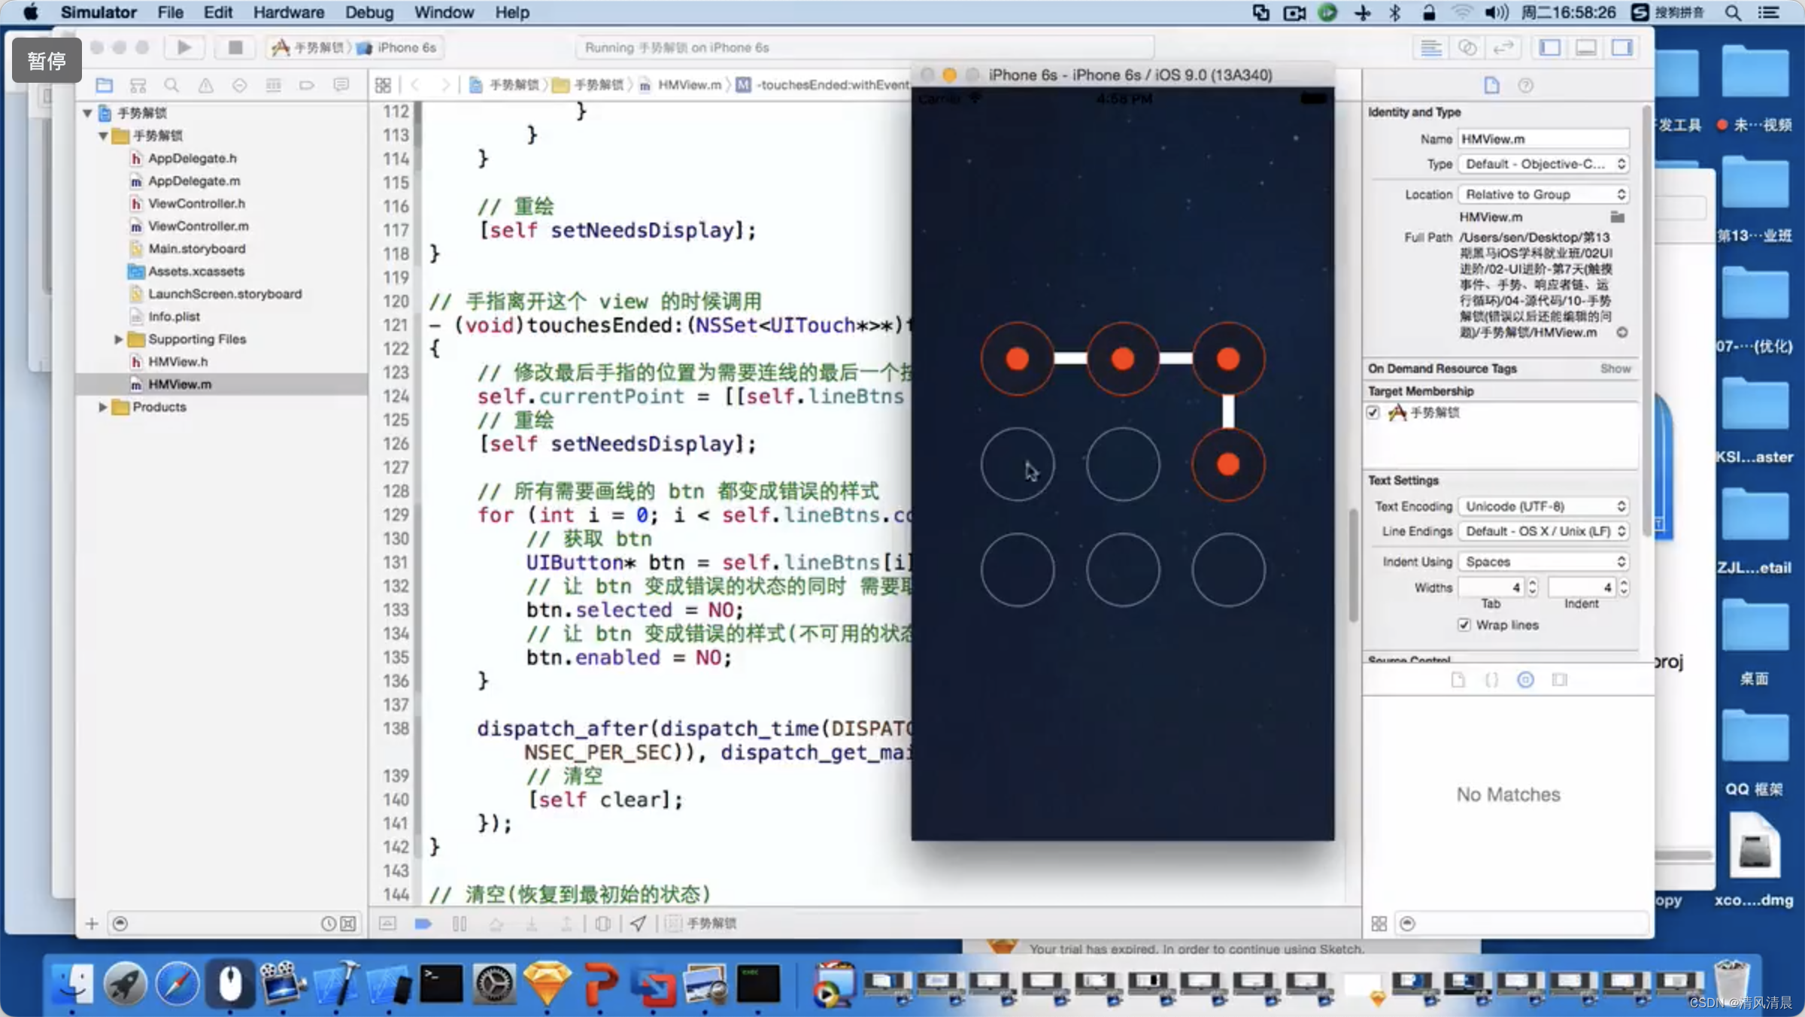The image size is (1805, 1017).
Task: Open the assistant editor icon
Action: click(1467, 47)
